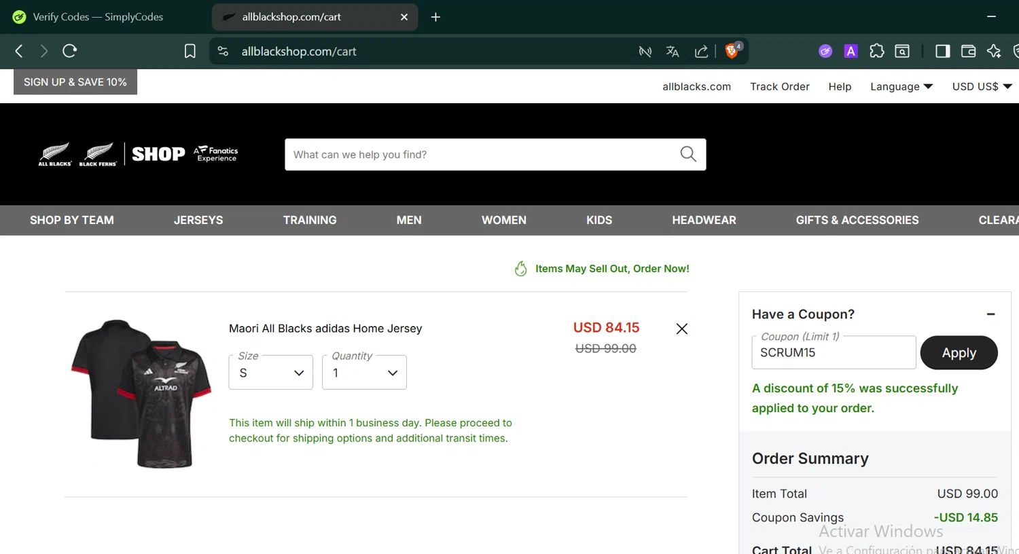Open the TRAINING menu
The image size is (1019, 554).
point(310,220)
